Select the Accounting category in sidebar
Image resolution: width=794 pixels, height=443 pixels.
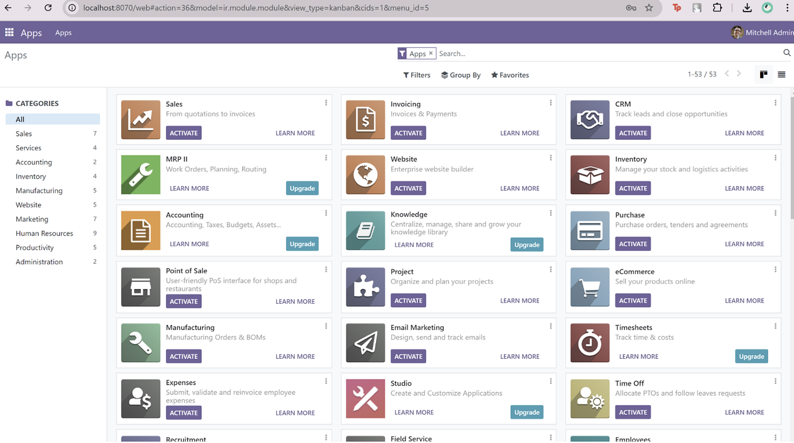[x=33, y=162]
